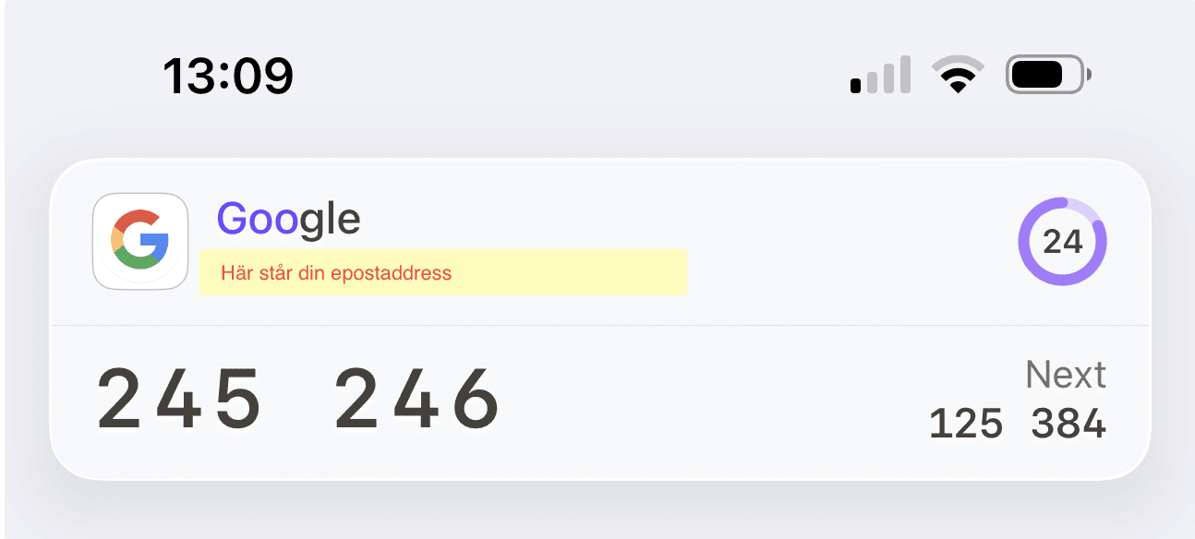Click the first code group 245
The image size is (1195, 539).
(179, 399)
